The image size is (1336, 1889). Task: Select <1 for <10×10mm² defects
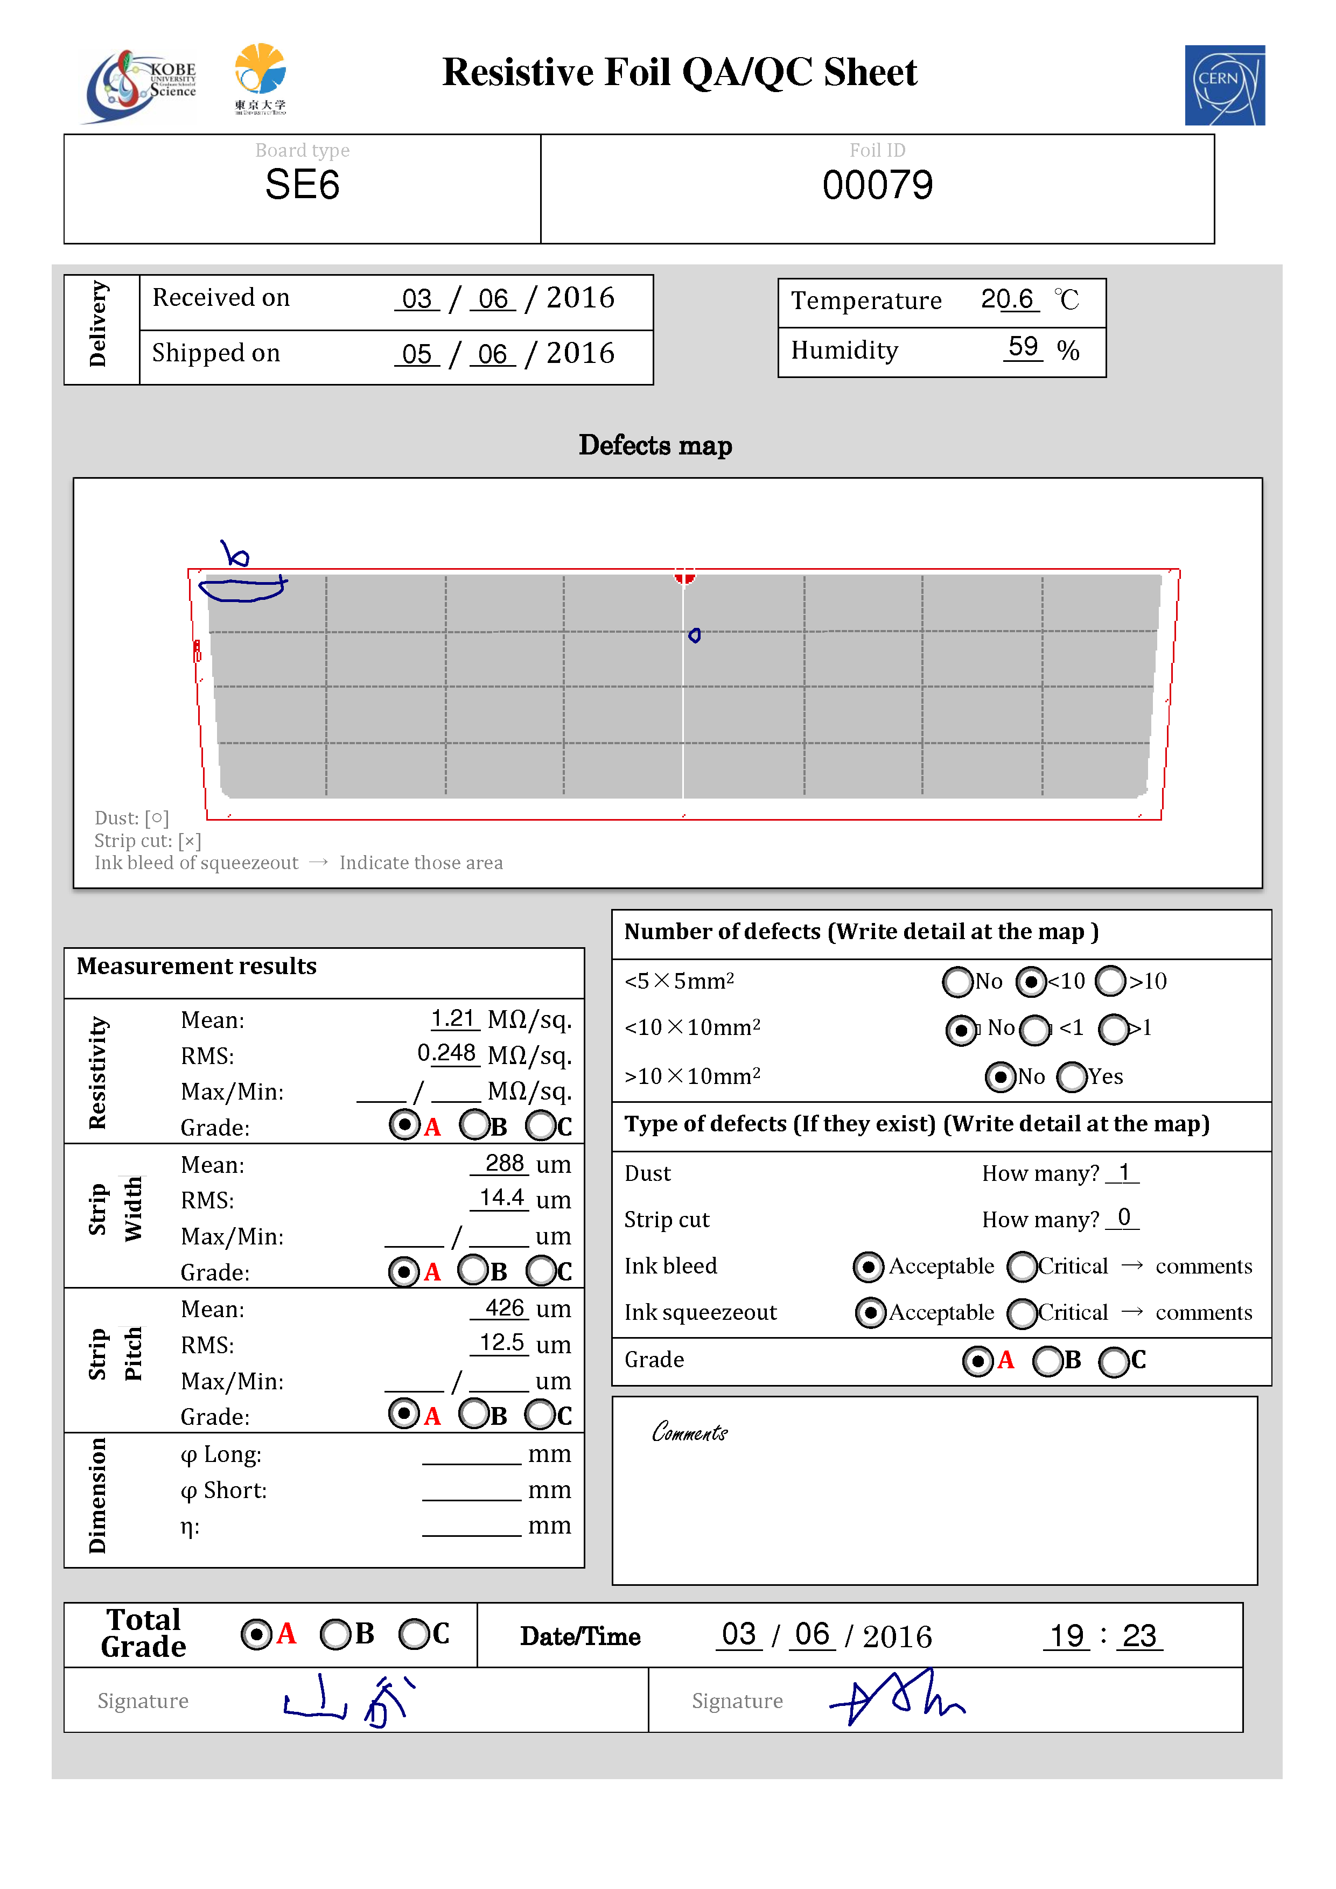click(x=1035, y=1029)
